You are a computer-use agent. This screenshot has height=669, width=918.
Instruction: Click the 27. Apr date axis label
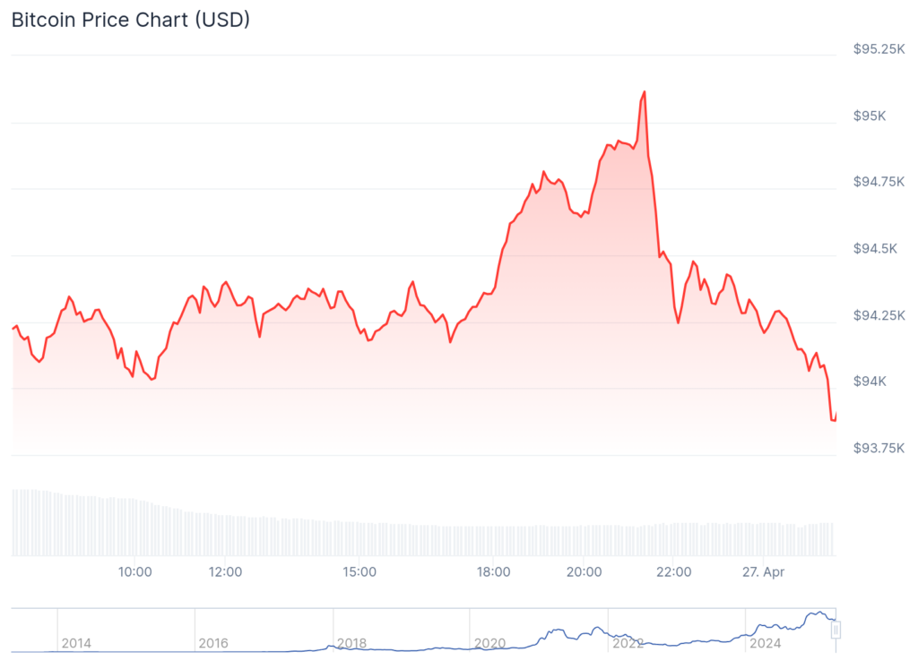pos(765,571)
